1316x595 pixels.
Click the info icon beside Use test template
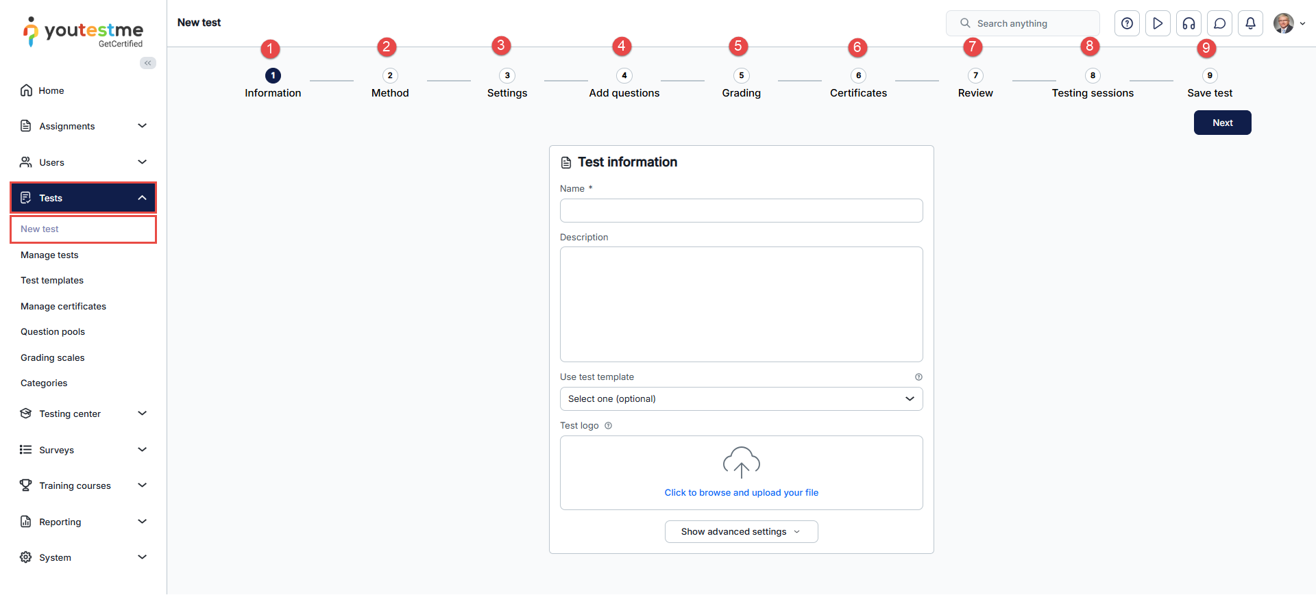918,377
